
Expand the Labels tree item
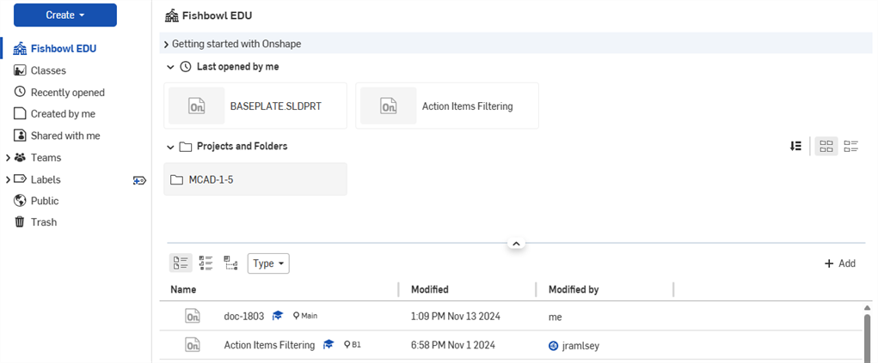8,179
